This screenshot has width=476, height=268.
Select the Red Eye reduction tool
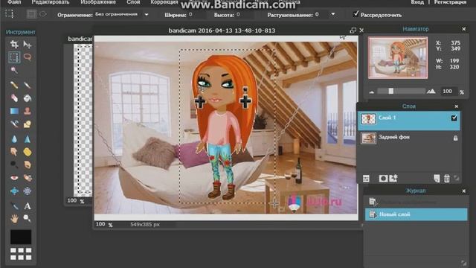pyautogui.click(x=14, y=178)
